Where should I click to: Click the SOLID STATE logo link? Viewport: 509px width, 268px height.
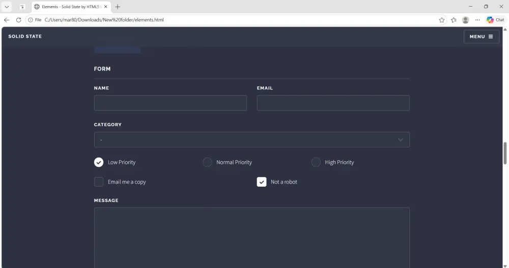point(25,36)
